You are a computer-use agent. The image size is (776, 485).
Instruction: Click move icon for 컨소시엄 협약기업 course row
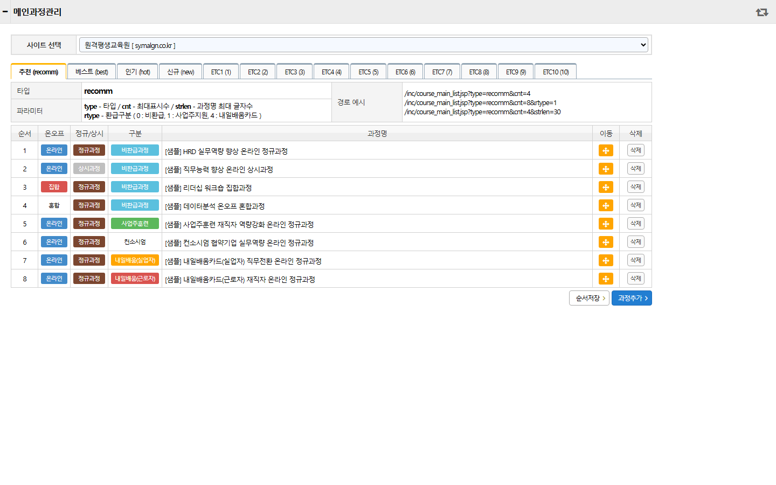606,242
